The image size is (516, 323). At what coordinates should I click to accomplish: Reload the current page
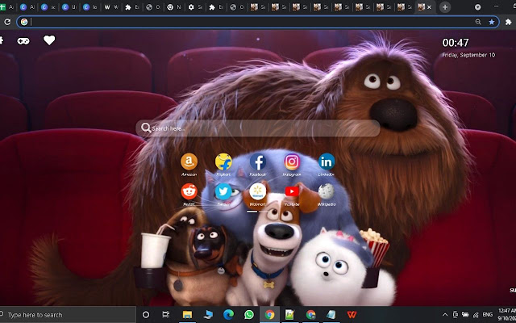coord(7,22)
